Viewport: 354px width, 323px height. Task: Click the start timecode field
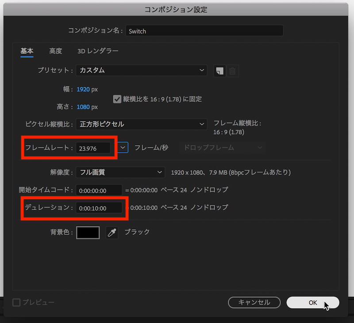tap(99, 190)
